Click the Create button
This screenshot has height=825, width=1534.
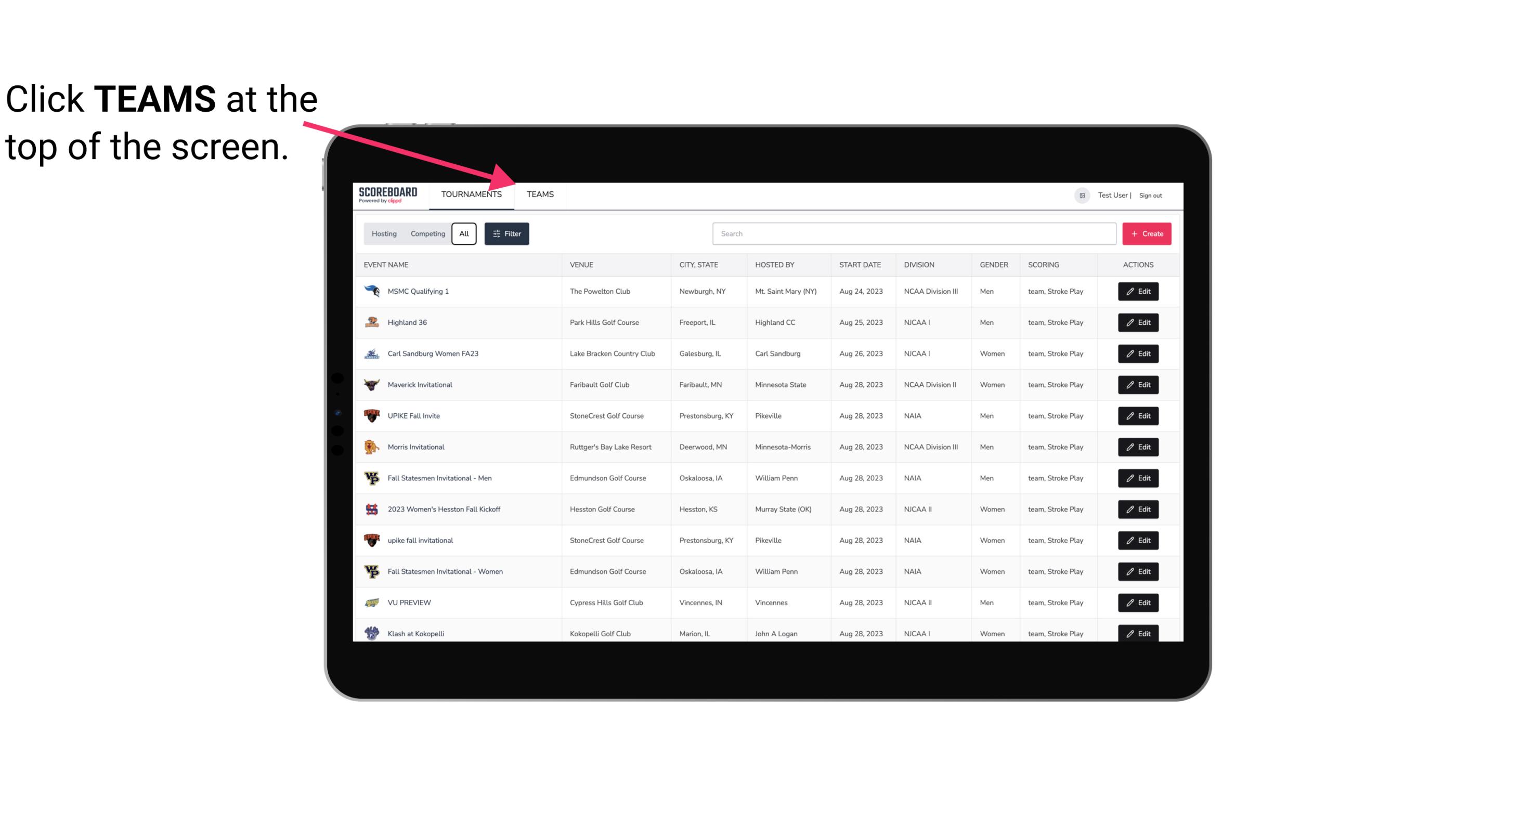[1147, 233]
